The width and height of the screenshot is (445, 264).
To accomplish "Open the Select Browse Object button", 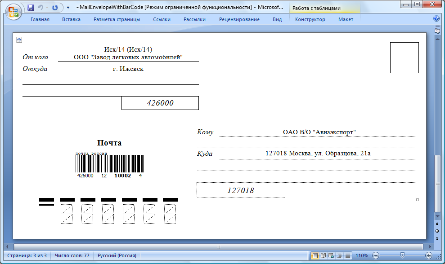I will [x=437, y=231].
